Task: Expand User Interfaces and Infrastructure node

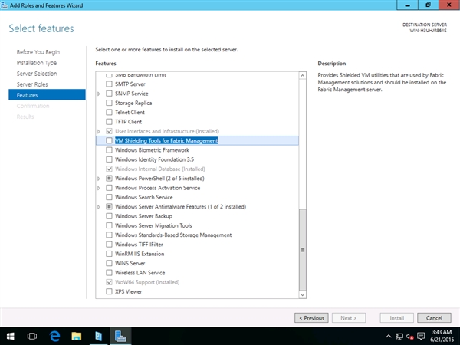Action: 99,131
